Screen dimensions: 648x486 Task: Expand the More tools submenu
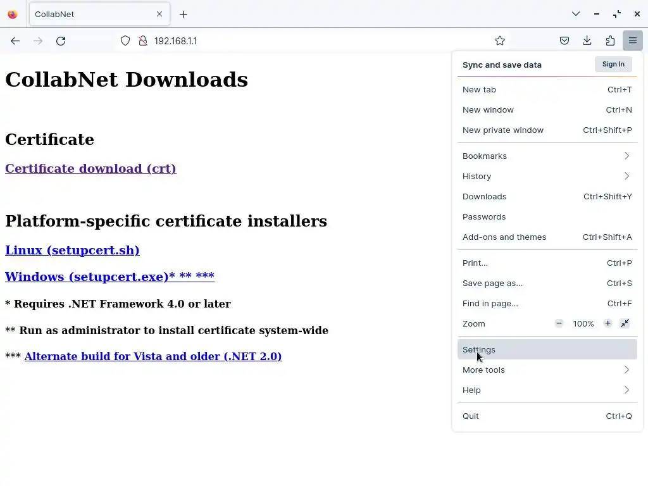pyautogui.click(x=547, y=370)
